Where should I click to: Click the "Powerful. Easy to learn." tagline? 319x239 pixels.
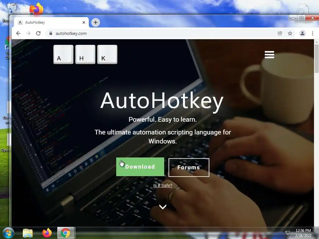click(x=163, y=119)
